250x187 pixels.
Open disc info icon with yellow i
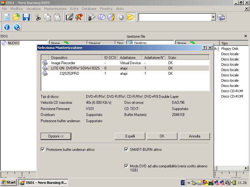(x=111, y=17)
